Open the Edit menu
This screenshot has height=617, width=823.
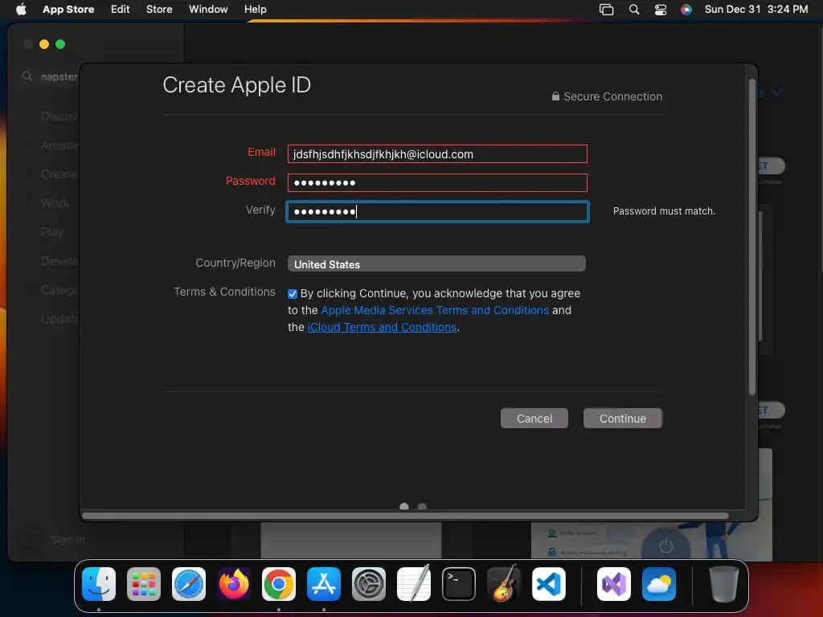(x=121, y=9)
